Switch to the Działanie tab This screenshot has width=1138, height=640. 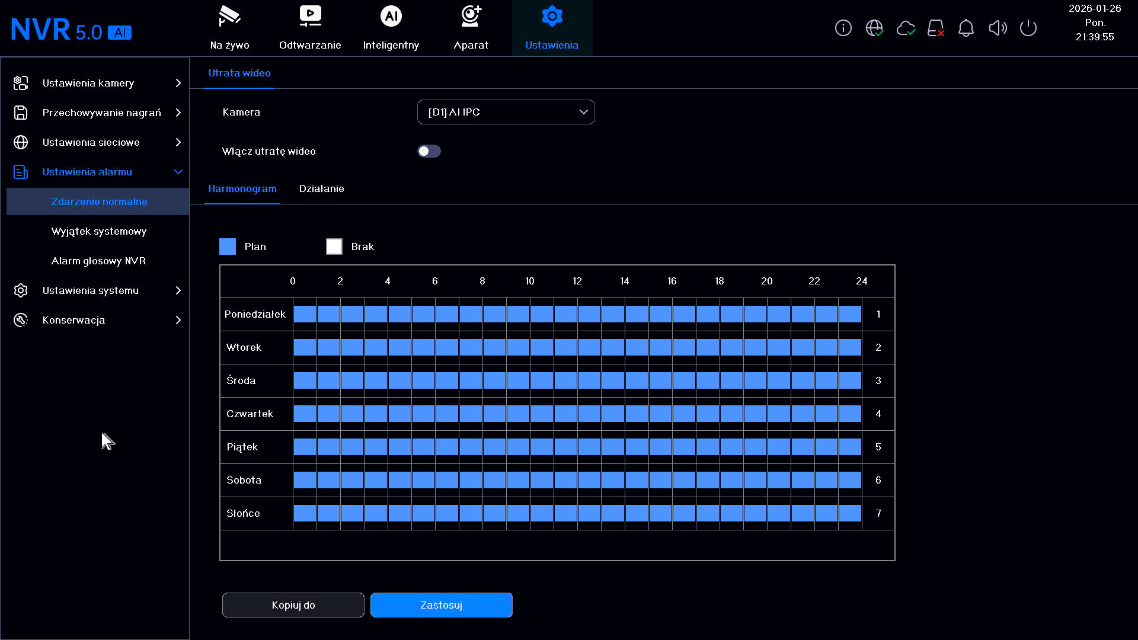point(321,188)
